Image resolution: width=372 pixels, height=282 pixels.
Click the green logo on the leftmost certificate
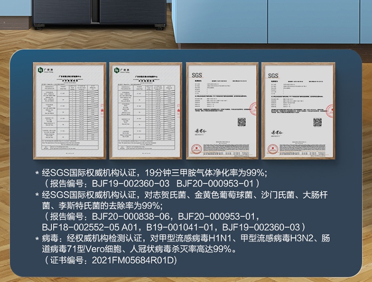[43, 71]
